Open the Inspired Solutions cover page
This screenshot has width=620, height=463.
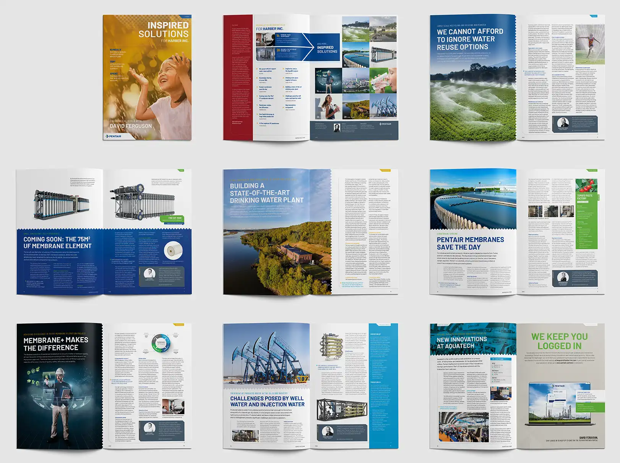[147, 78]
